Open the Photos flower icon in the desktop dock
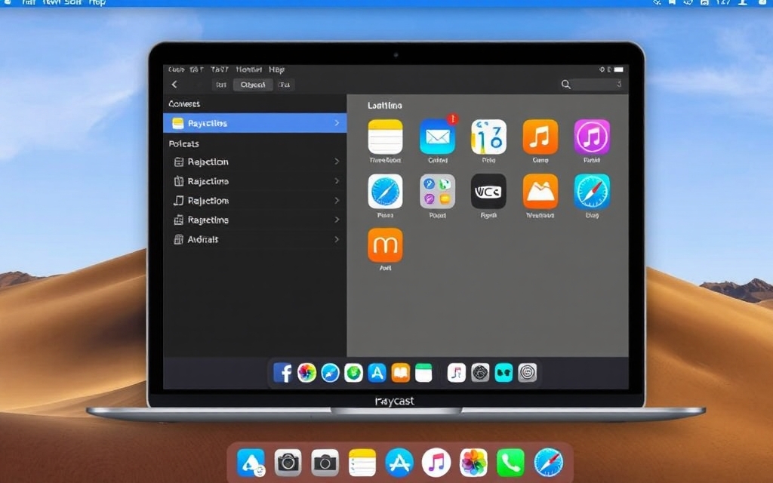This screenshot has height=483, width=773. coord(473,463)
